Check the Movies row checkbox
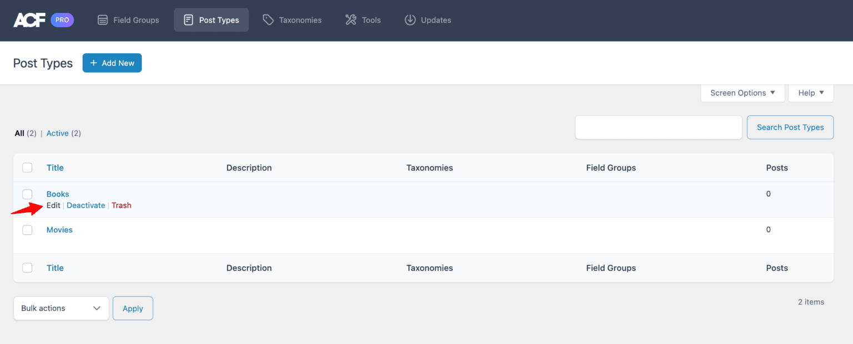 pos(27,230)
